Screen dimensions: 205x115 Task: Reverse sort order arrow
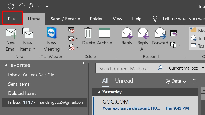[194, 81]
